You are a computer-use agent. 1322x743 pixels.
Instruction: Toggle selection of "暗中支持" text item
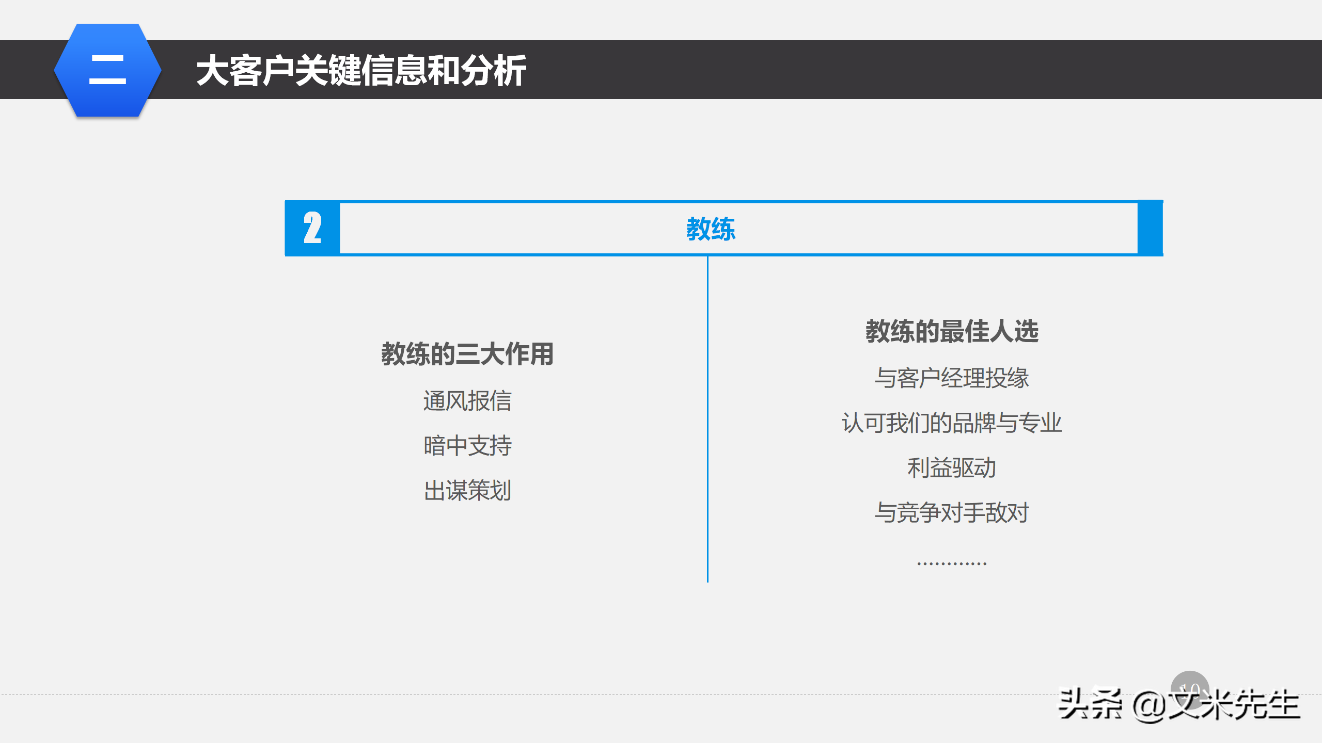[466, 445]
